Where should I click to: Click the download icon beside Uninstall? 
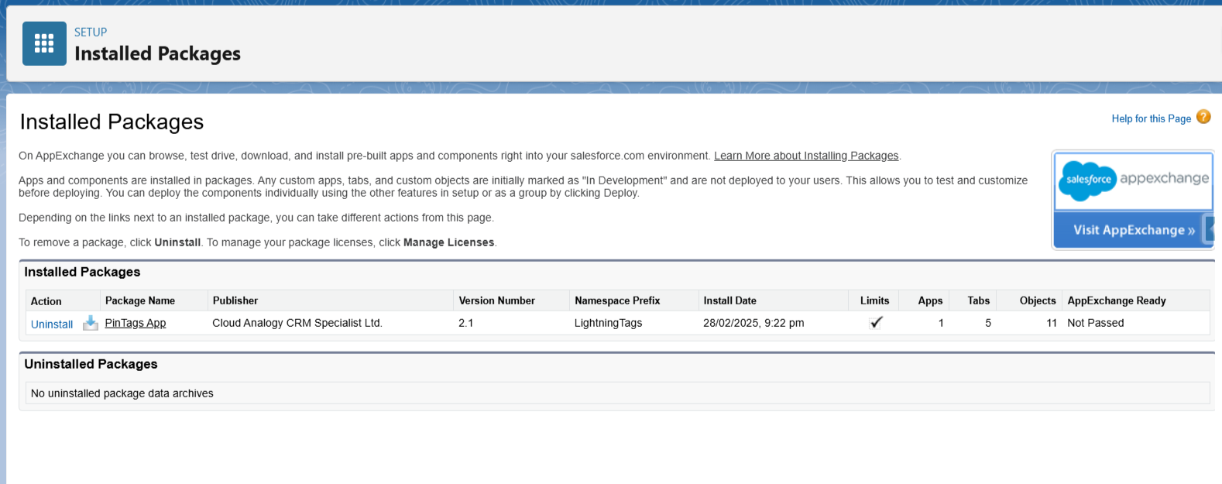(x=91, y=323)
